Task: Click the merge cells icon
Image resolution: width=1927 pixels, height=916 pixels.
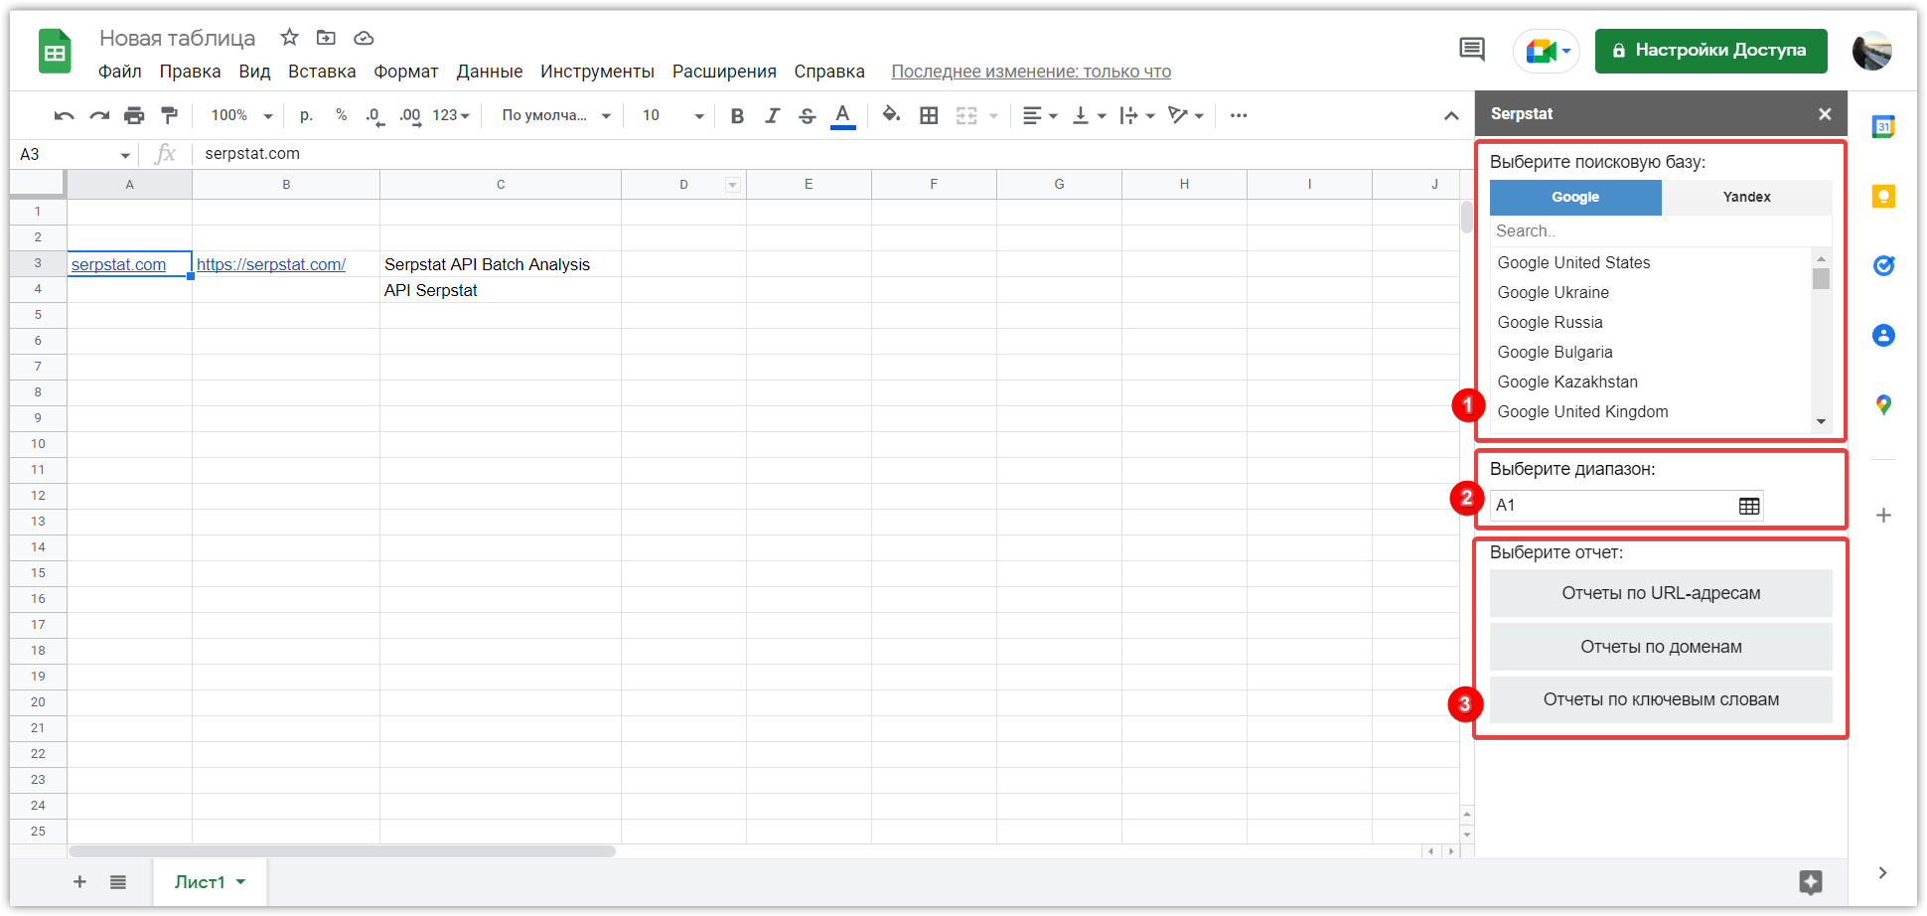Action: coord(966,116)
